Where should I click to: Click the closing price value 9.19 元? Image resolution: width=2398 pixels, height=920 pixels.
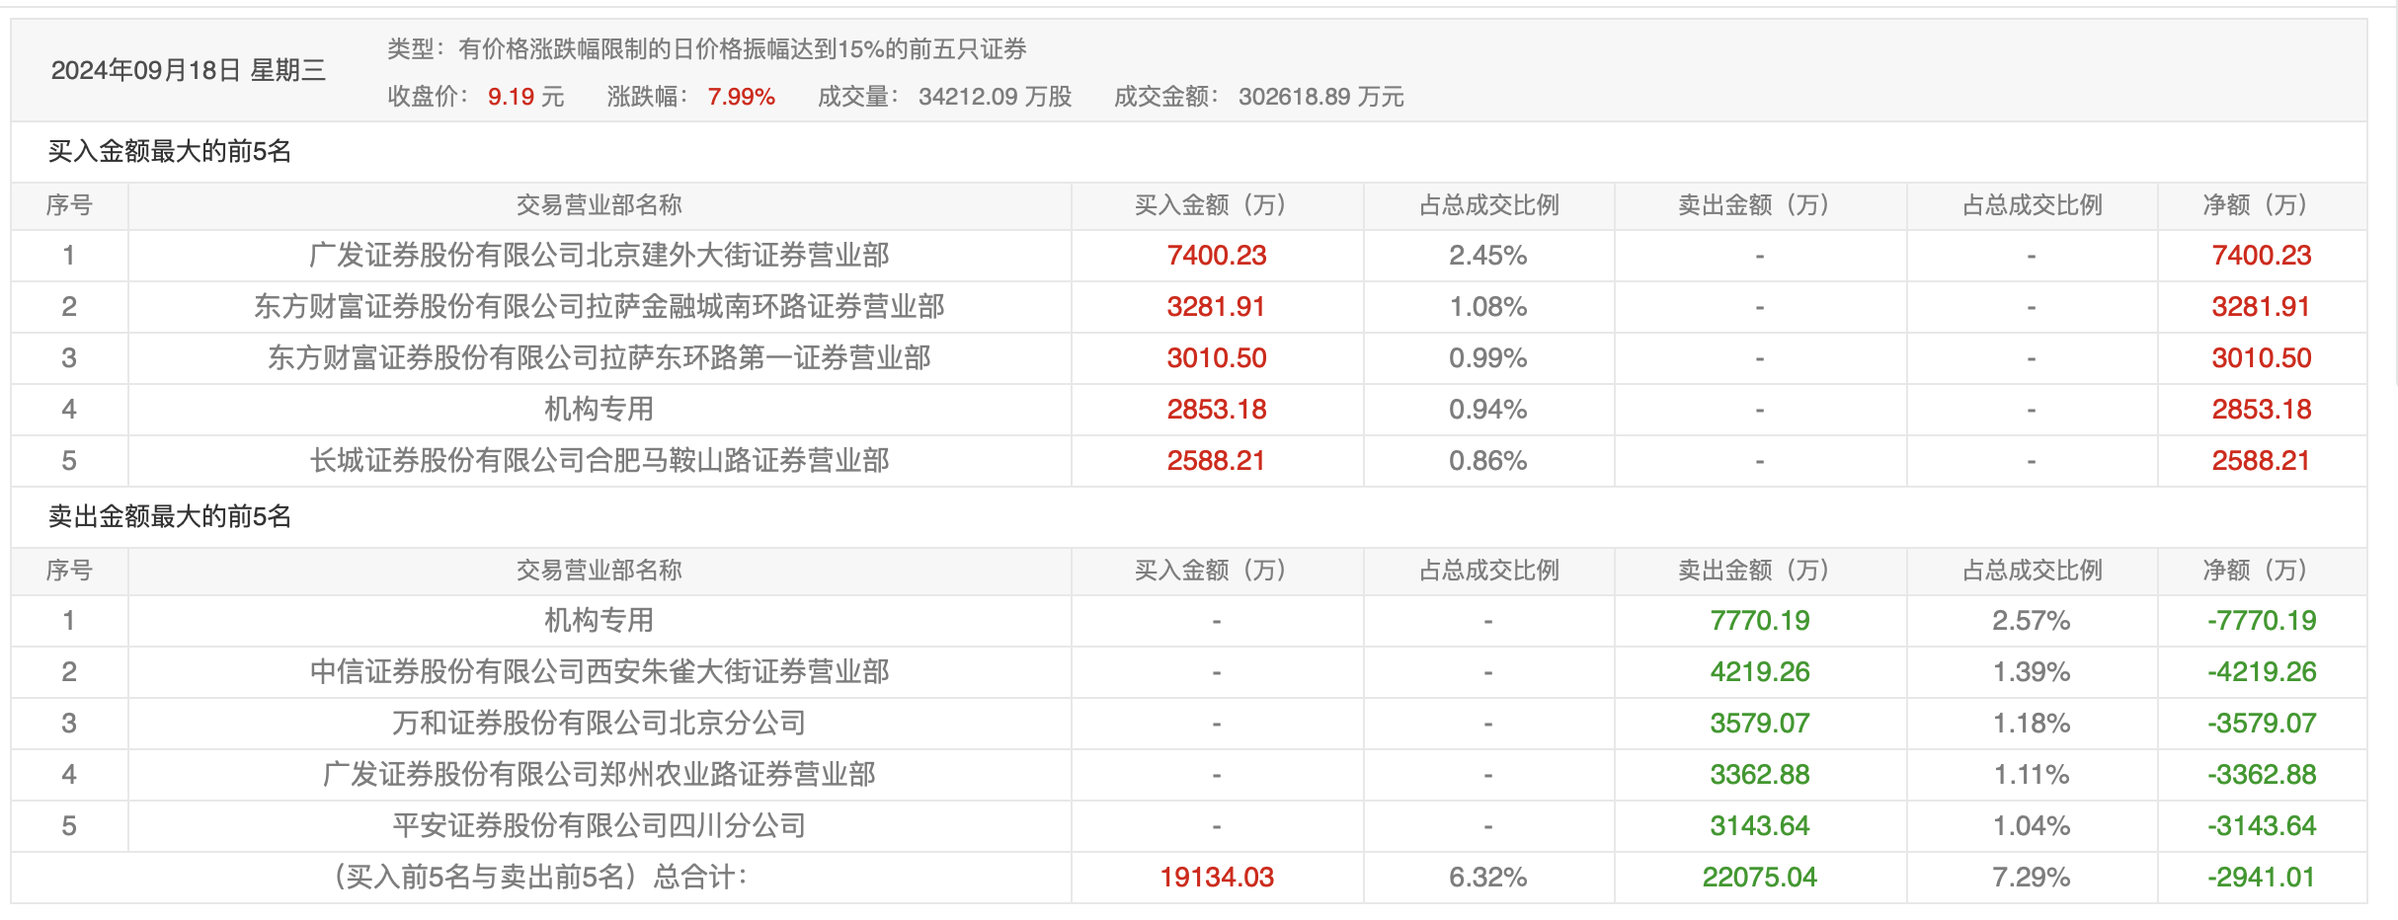click(x=525, y=97)
